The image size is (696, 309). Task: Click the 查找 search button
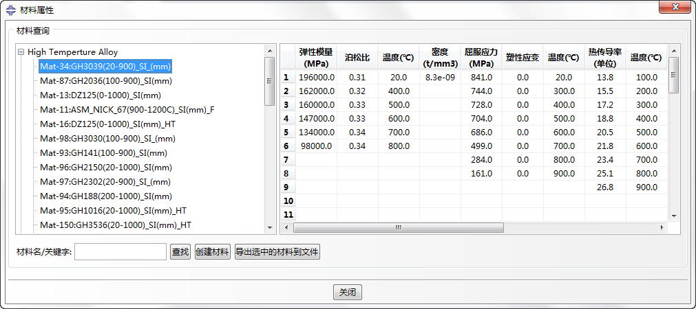click(179, 252)
